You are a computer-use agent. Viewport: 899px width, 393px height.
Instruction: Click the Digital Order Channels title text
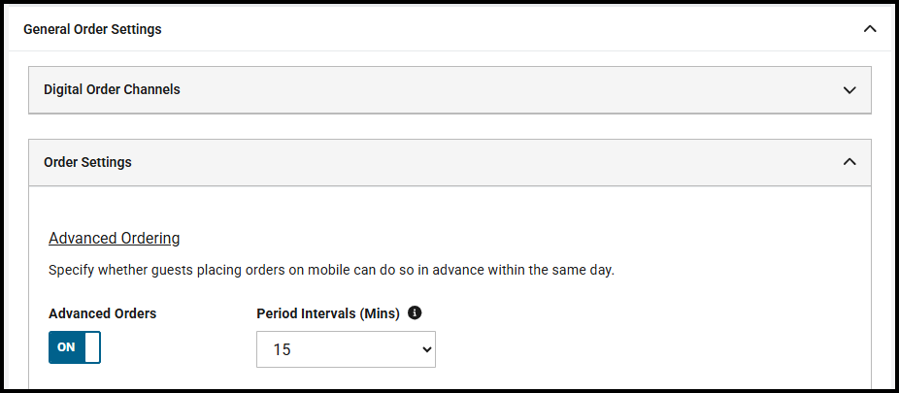pos(112,89)
